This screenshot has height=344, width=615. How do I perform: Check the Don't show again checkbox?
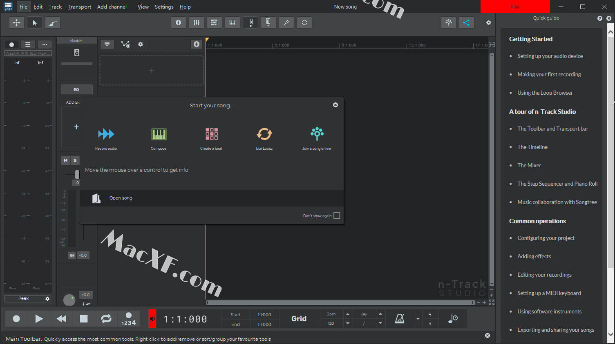[337, 215]
